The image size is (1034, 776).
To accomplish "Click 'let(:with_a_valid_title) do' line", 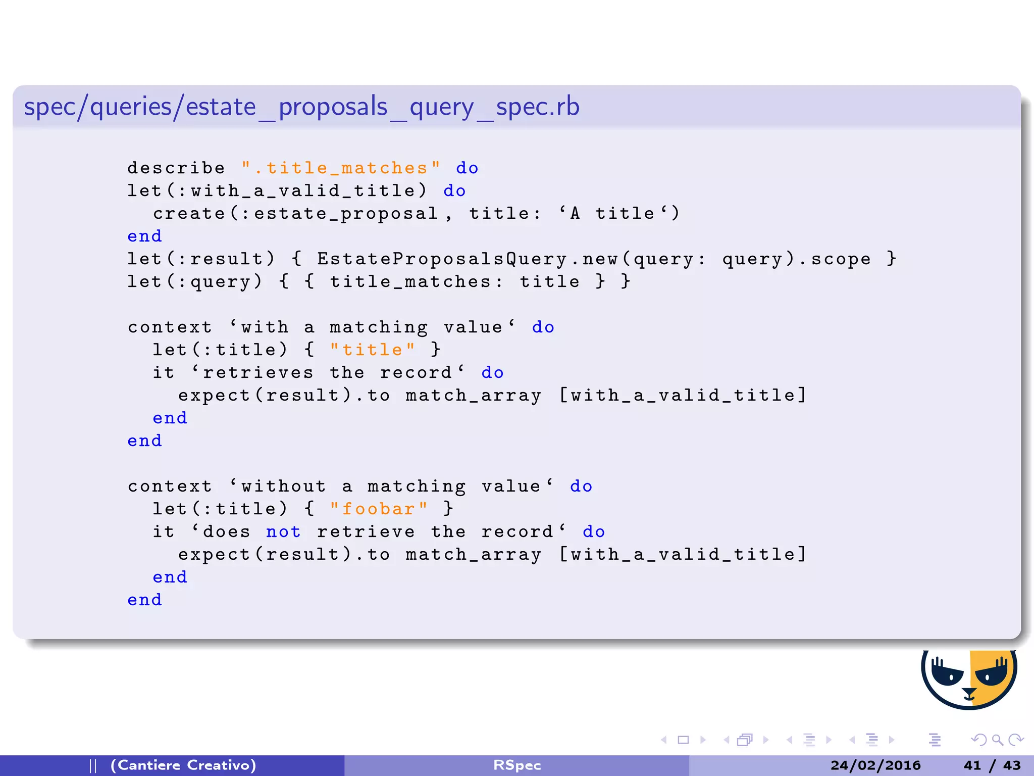I will coord(296,191).
